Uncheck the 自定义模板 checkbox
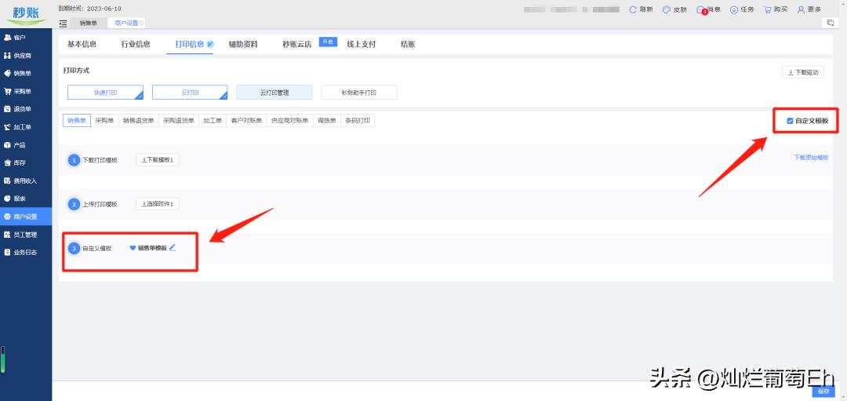 point(790,121)
